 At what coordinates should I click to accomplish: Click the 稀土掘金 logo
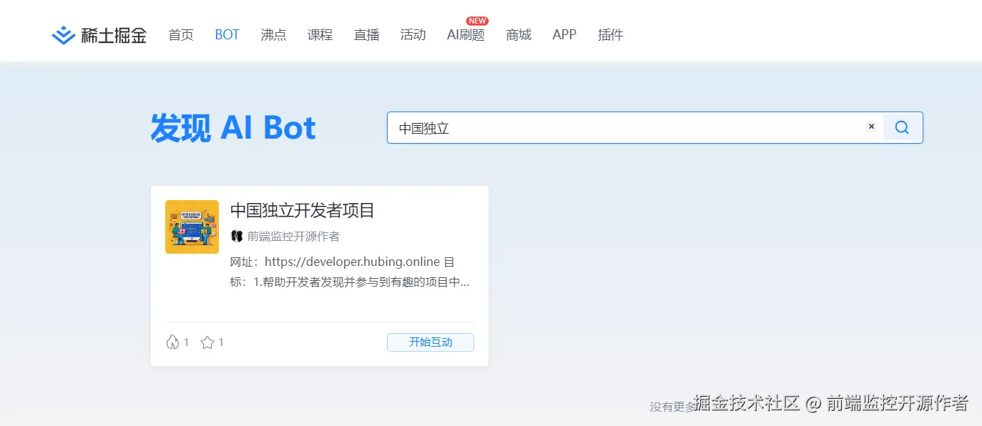click(99, 35)
